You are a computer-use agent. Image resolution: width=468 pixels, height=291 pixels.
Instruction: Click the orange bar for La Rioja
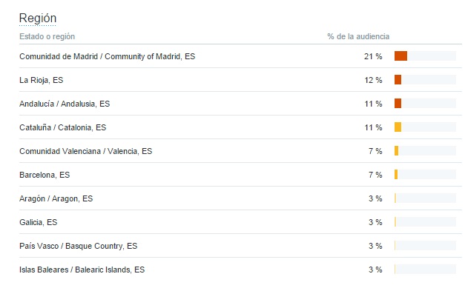click(x=398, y=80)
